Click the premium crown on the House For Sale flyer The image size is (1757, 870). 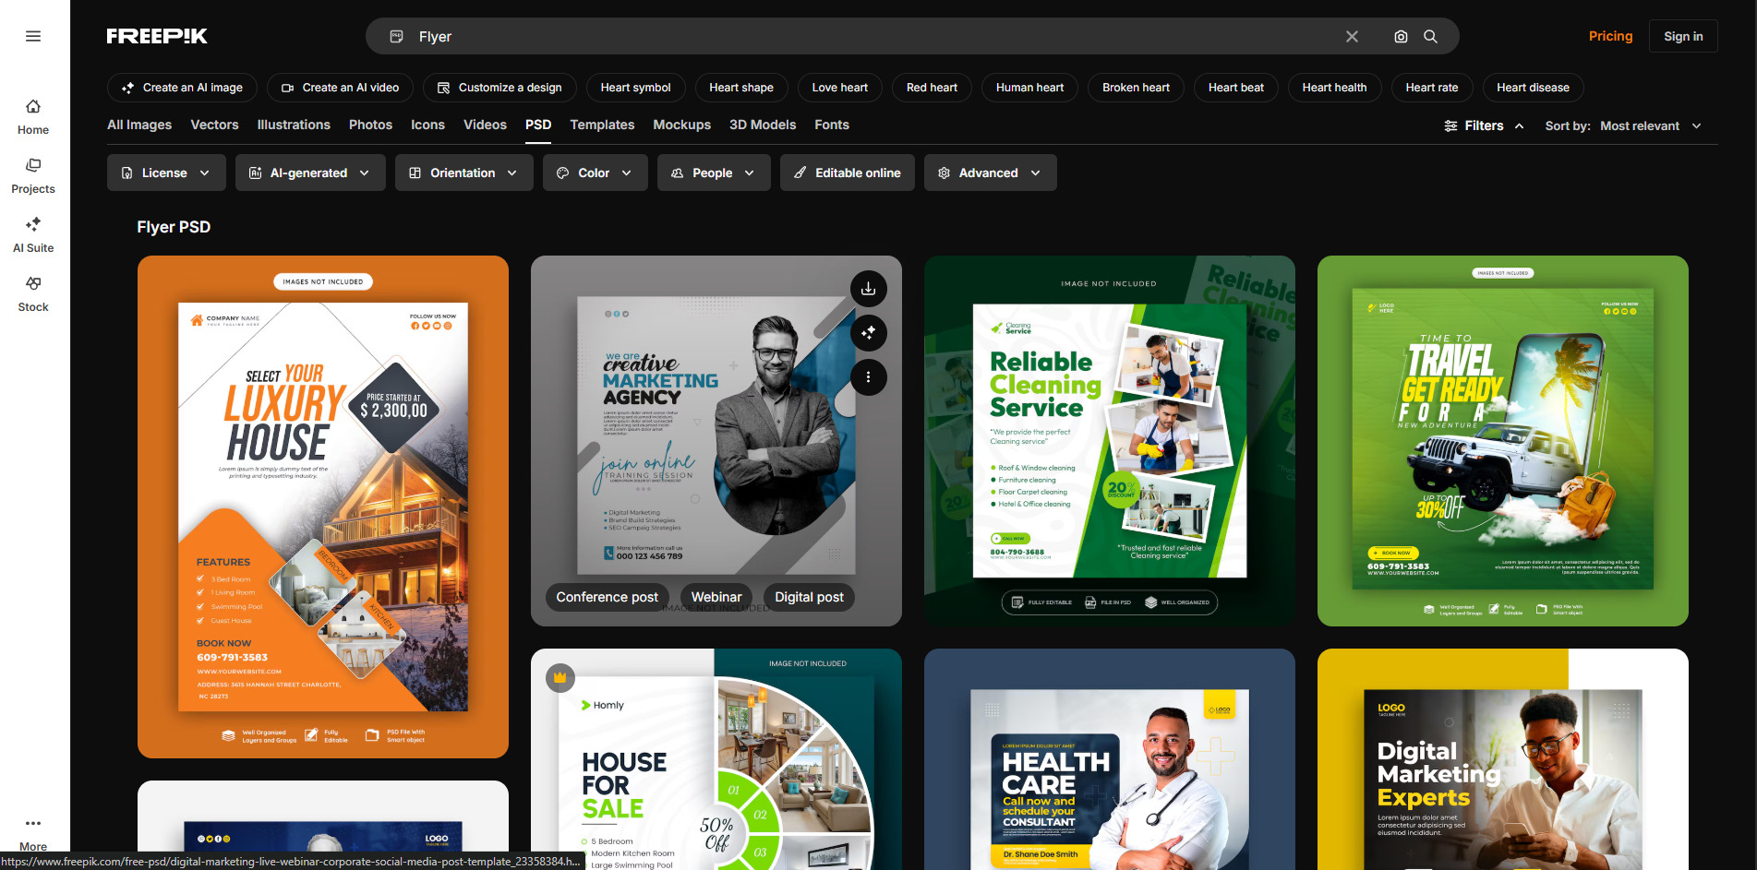(560, 677)
